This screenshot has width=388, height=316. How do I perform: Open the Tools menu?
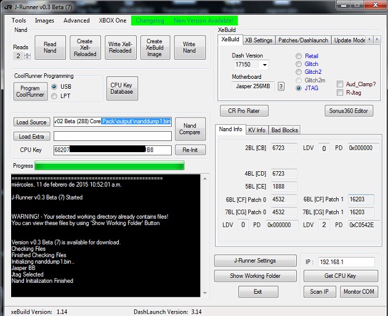click(x=19, y=20)
